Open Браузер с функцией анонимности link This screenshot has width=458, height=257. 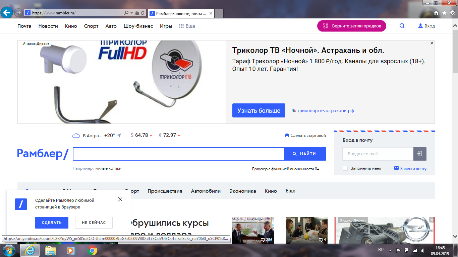click(286, 169)
